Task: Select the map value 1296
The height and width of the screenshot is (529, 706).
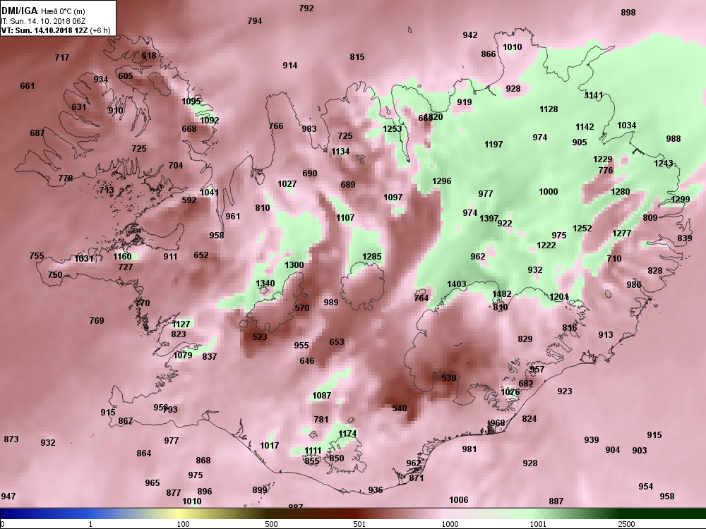Action: [x=442, y=181]
